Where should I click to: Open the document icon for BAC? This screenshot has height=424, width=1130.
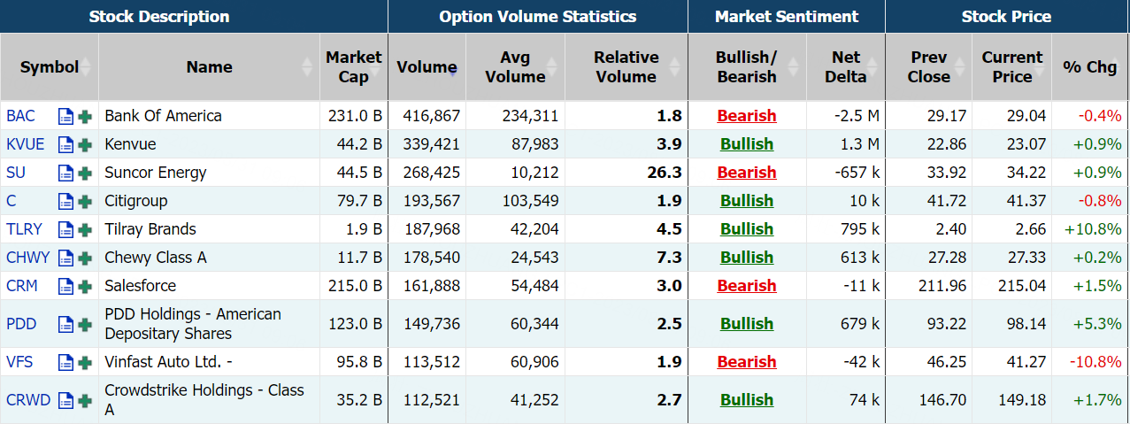coord(65,116)
